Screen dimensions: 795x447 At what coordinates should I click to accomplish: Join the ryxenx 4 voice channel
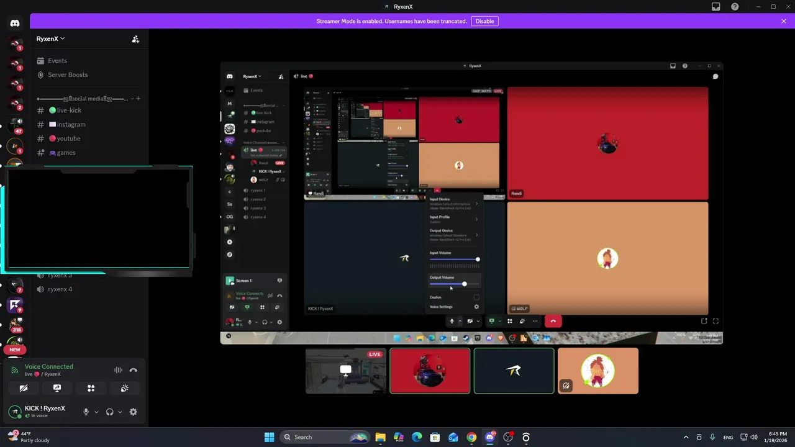[89, 289]
